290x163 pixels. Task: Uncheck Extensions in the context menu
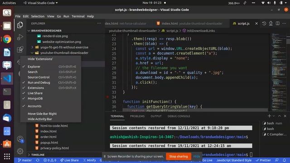pos(50,88)
